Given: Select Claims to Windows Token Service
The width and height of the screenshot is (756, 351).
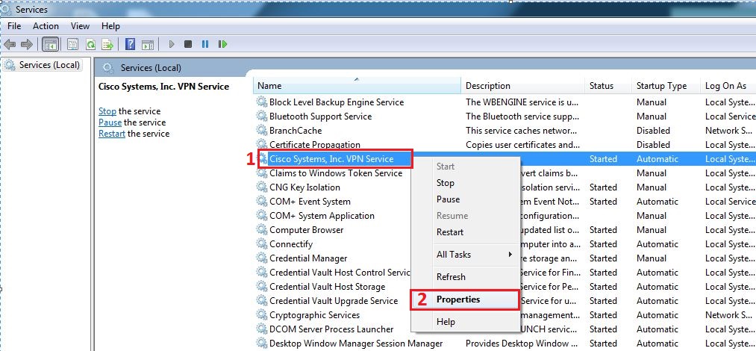Looking at the screenshot, I should click(336, 173).
